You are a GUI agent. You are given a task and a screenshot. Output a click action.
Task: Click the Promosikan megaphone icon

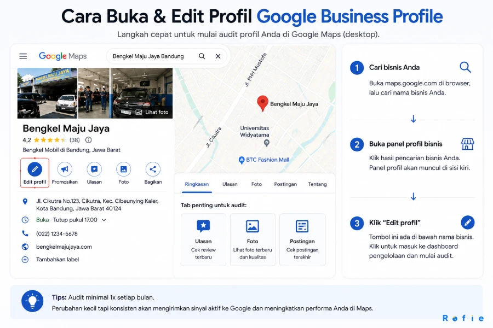coord(65,169)
